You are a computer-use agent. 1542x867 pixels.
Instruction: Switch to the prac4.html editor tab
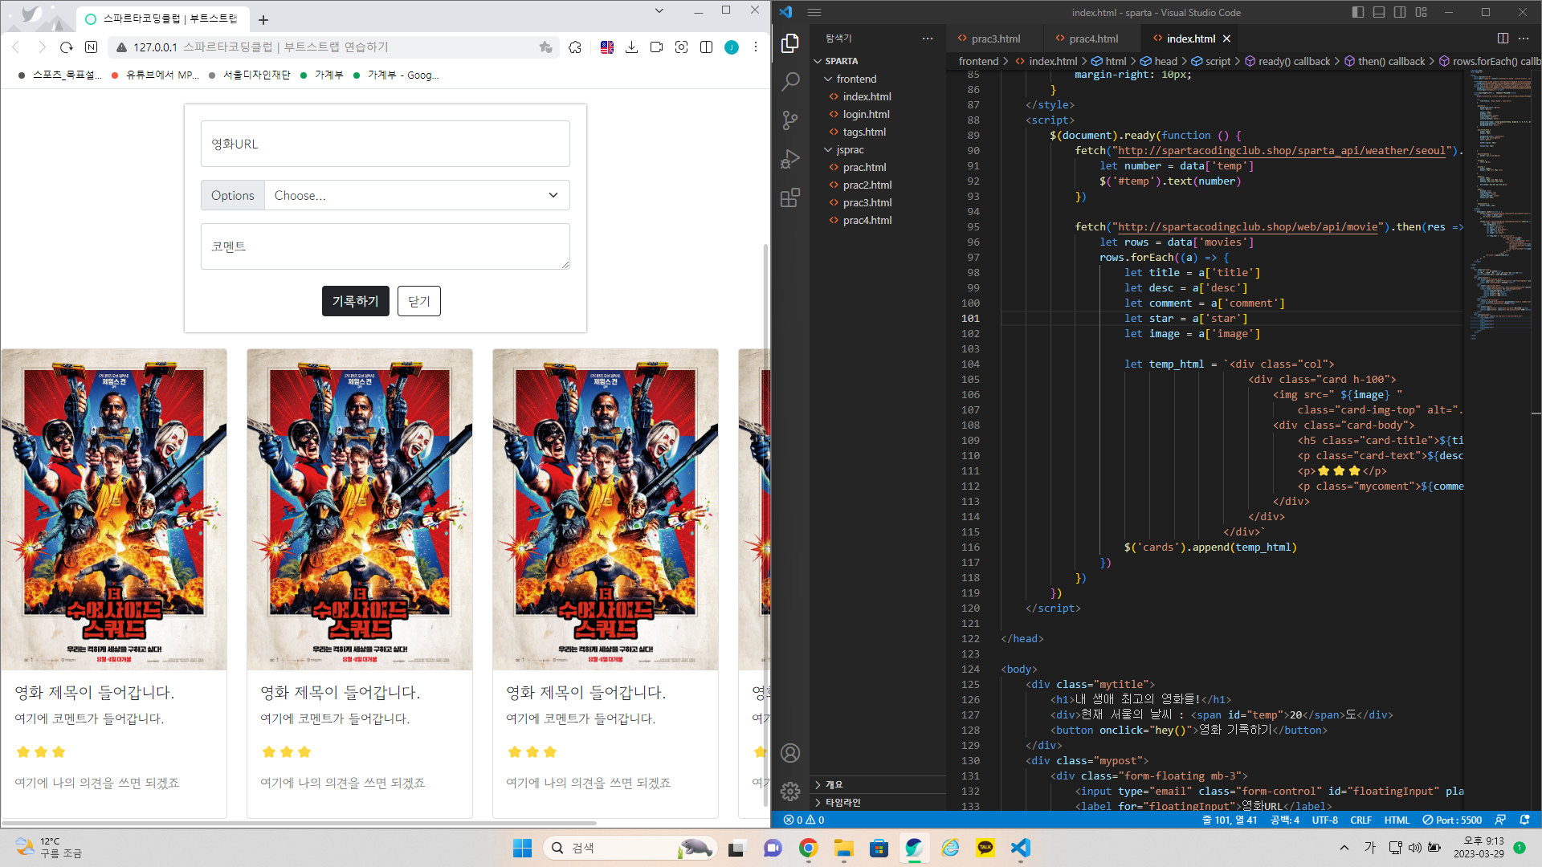pyautogui.click(x=1093, y=39)
